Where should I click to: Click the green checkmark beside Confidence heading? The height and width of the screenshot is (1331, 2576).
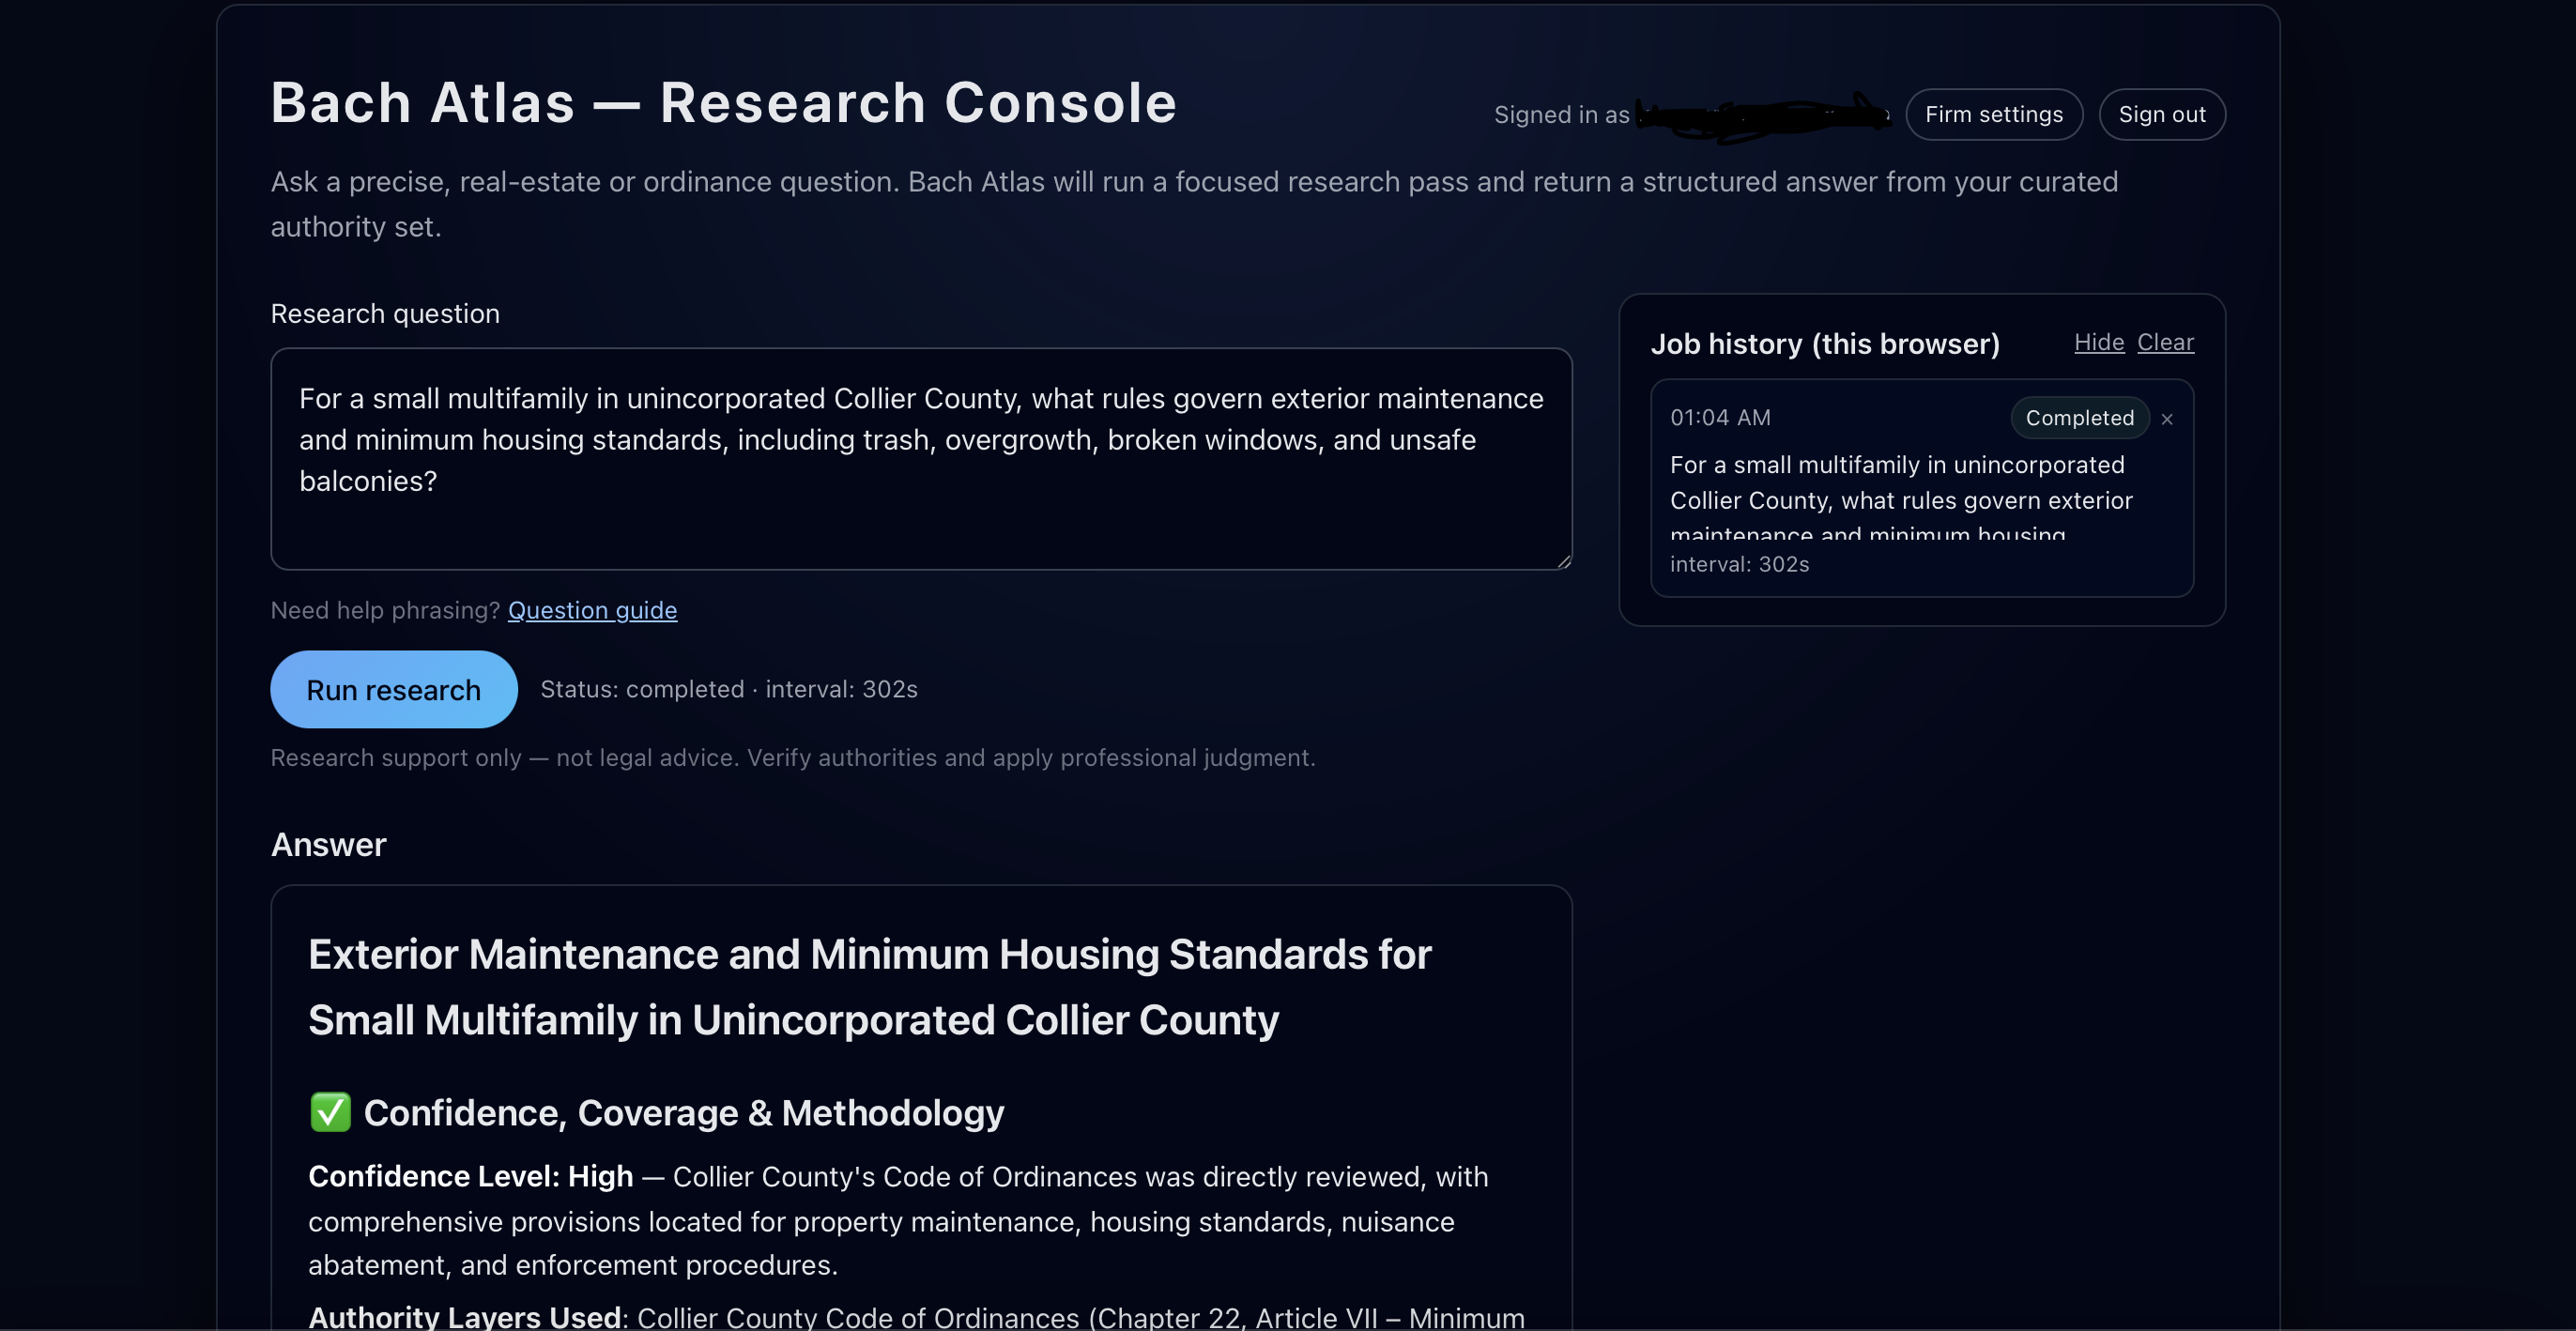pyautogui.click(x=330, y=1112)
